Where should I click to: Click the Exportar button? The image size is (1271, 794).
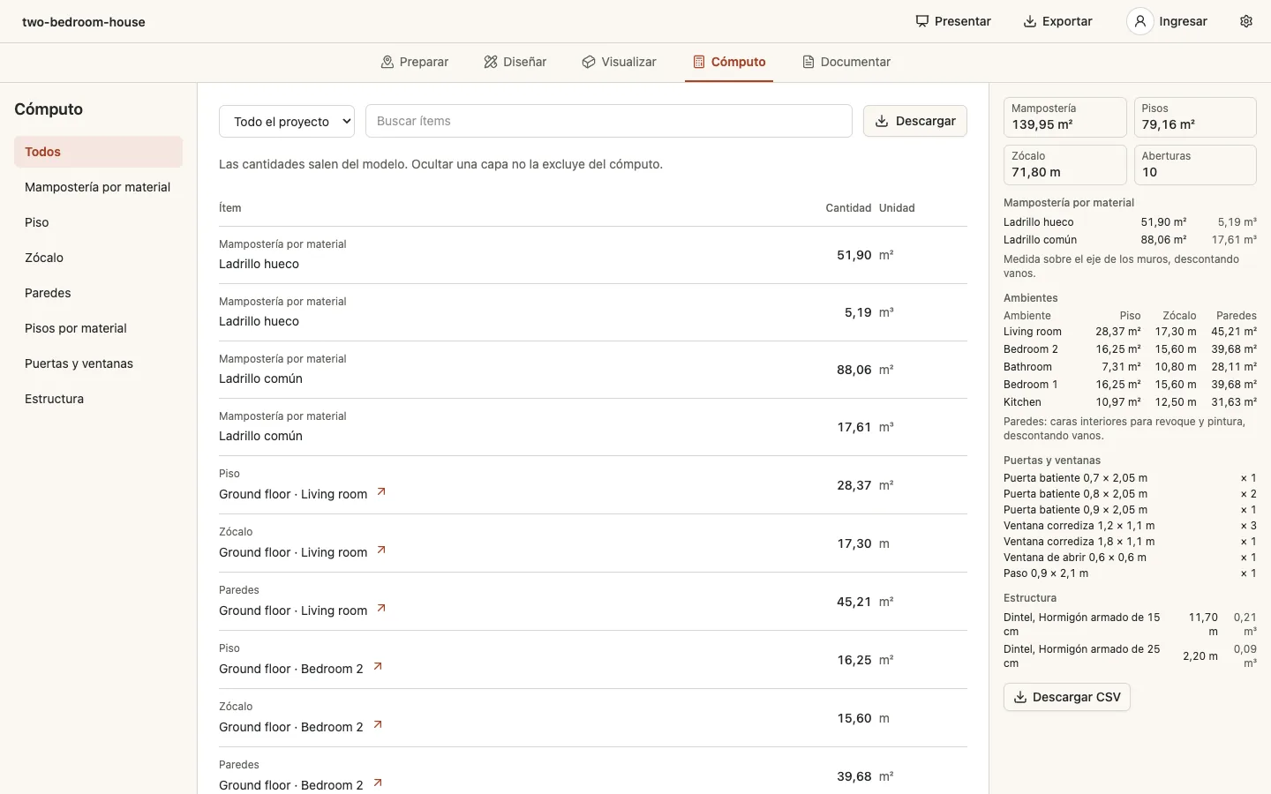(x=1057, y=21)
